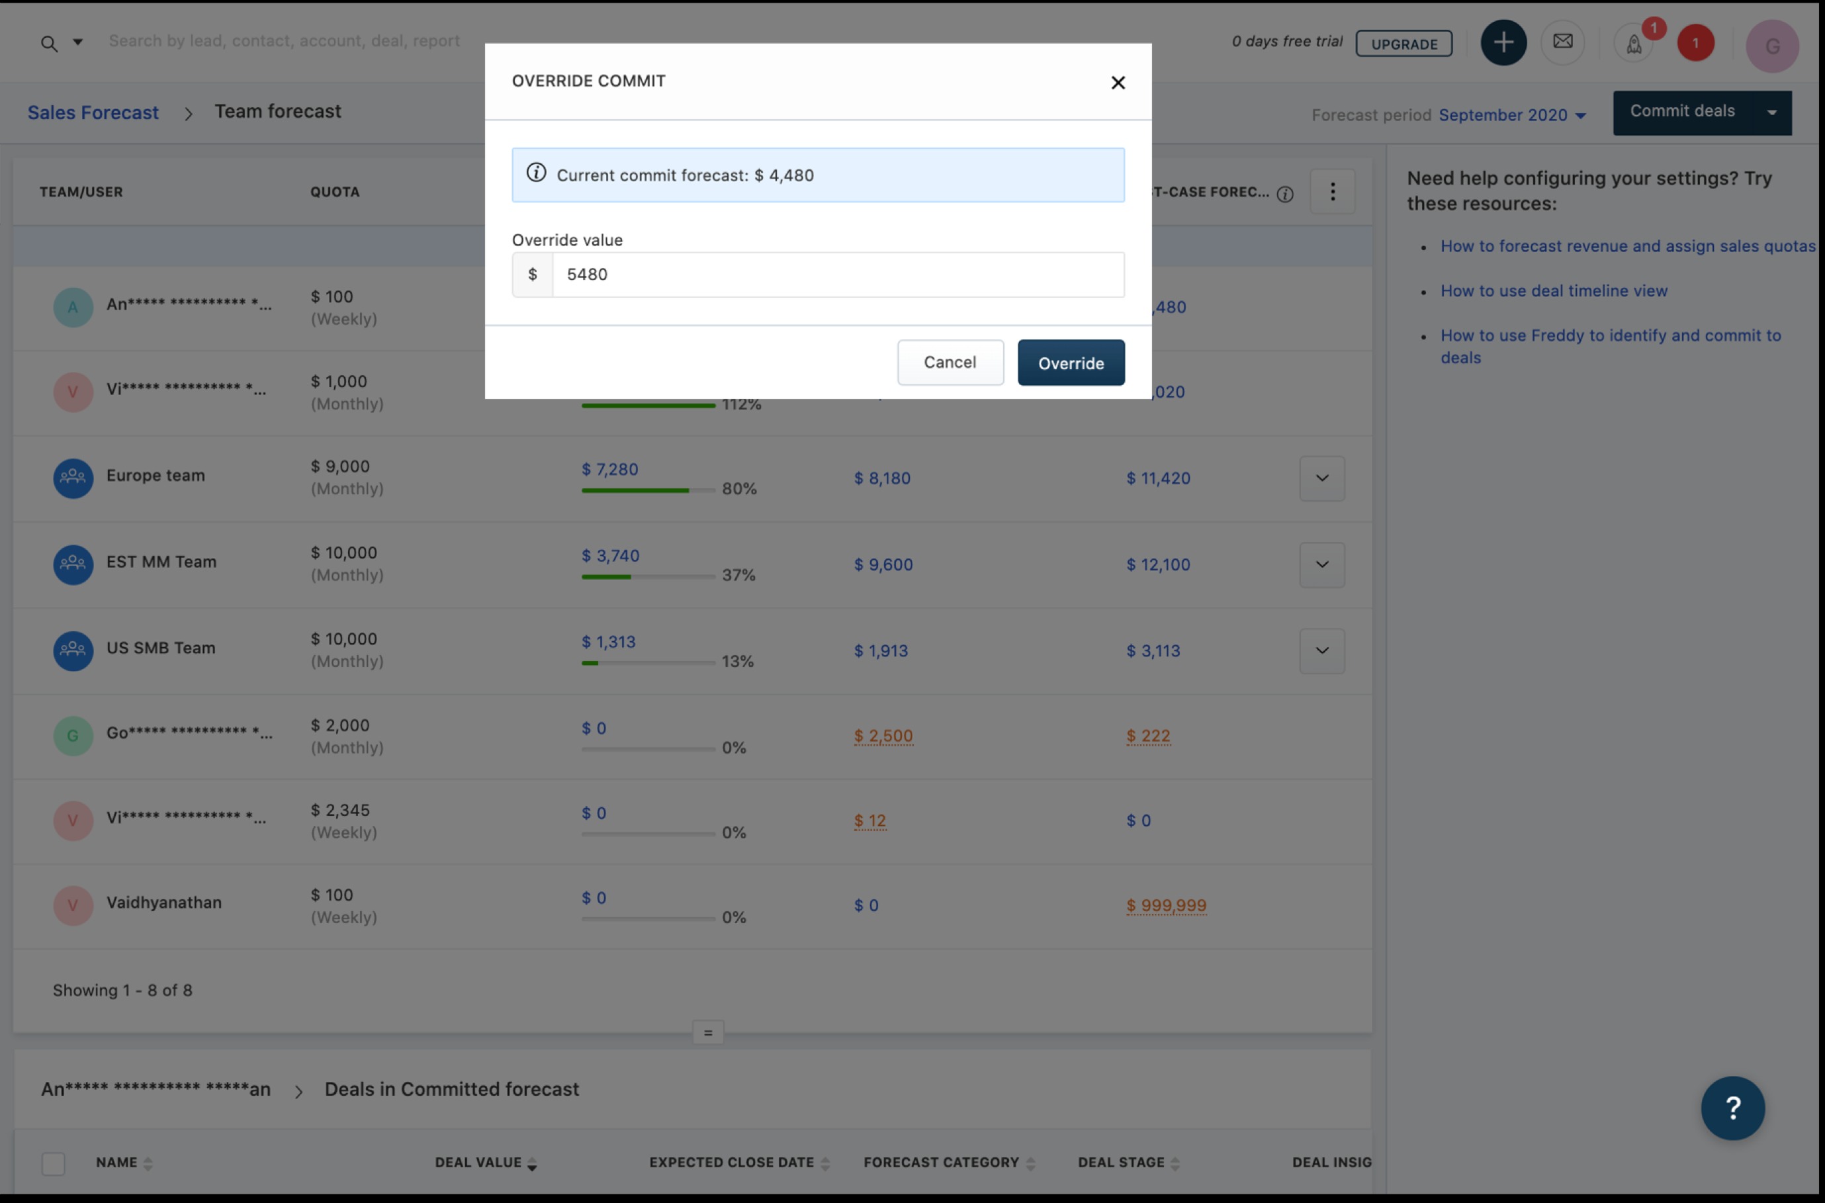Go to Sales Forecast breadcrumb
Image resolution: width=1825 pixels, height=1203 pixels.
pos(93,112)
